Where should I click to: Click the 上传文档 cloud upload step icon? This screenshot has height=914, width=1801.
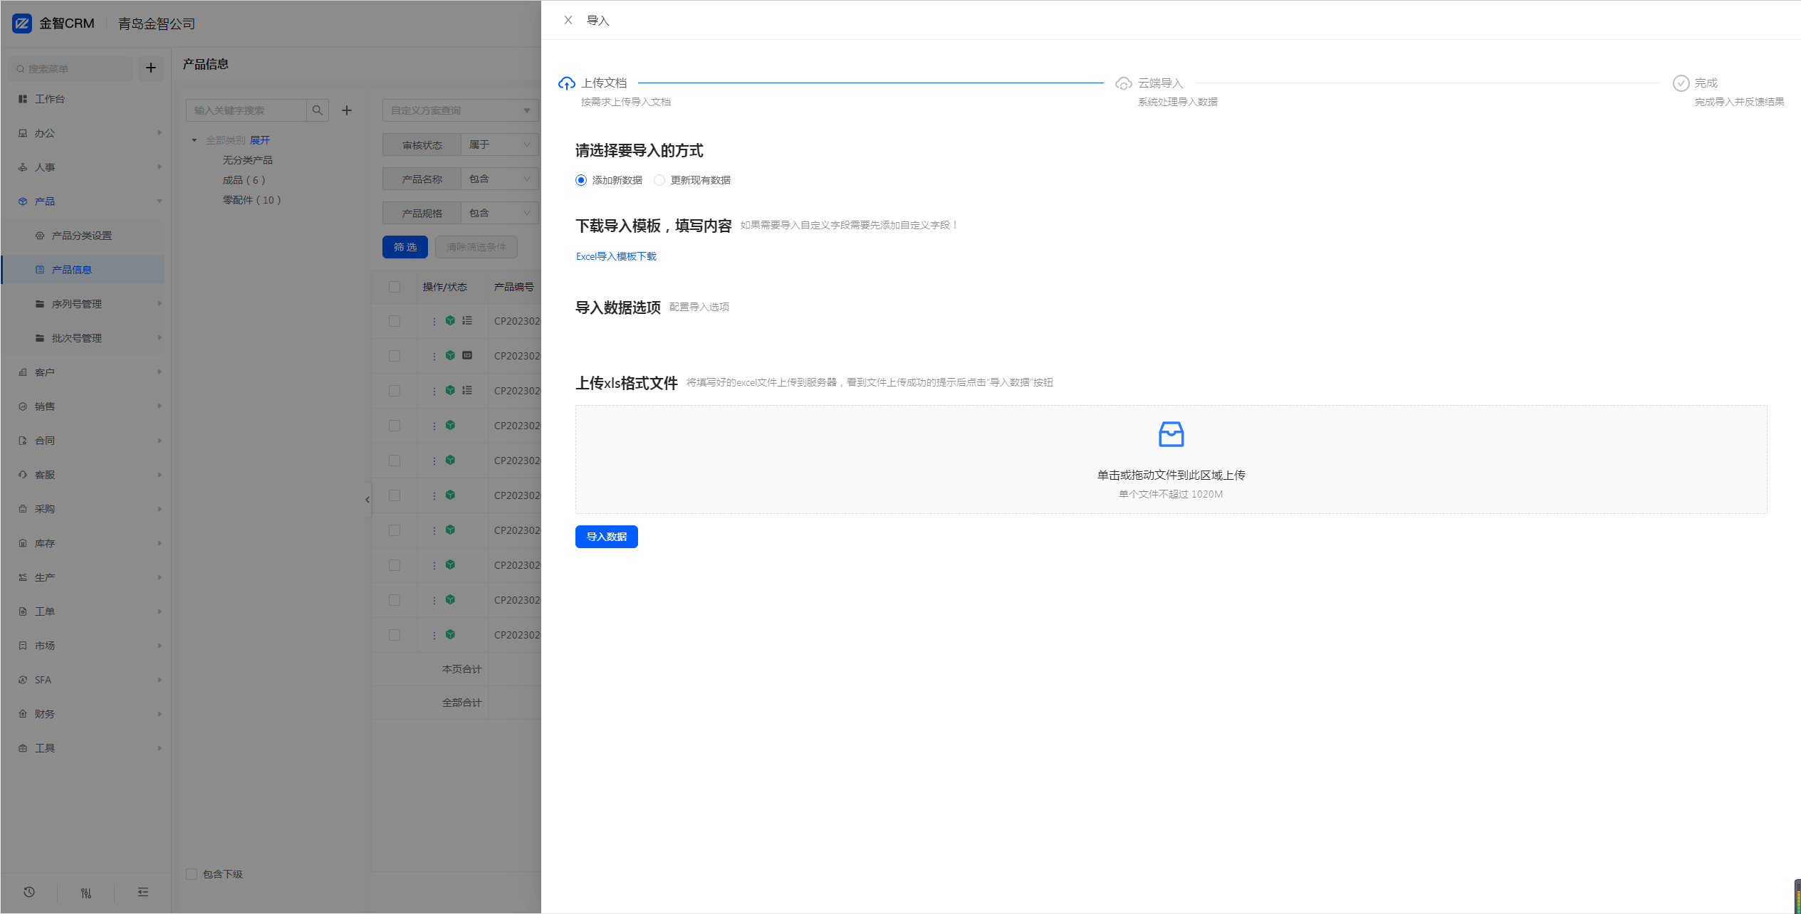pos(567,83)
